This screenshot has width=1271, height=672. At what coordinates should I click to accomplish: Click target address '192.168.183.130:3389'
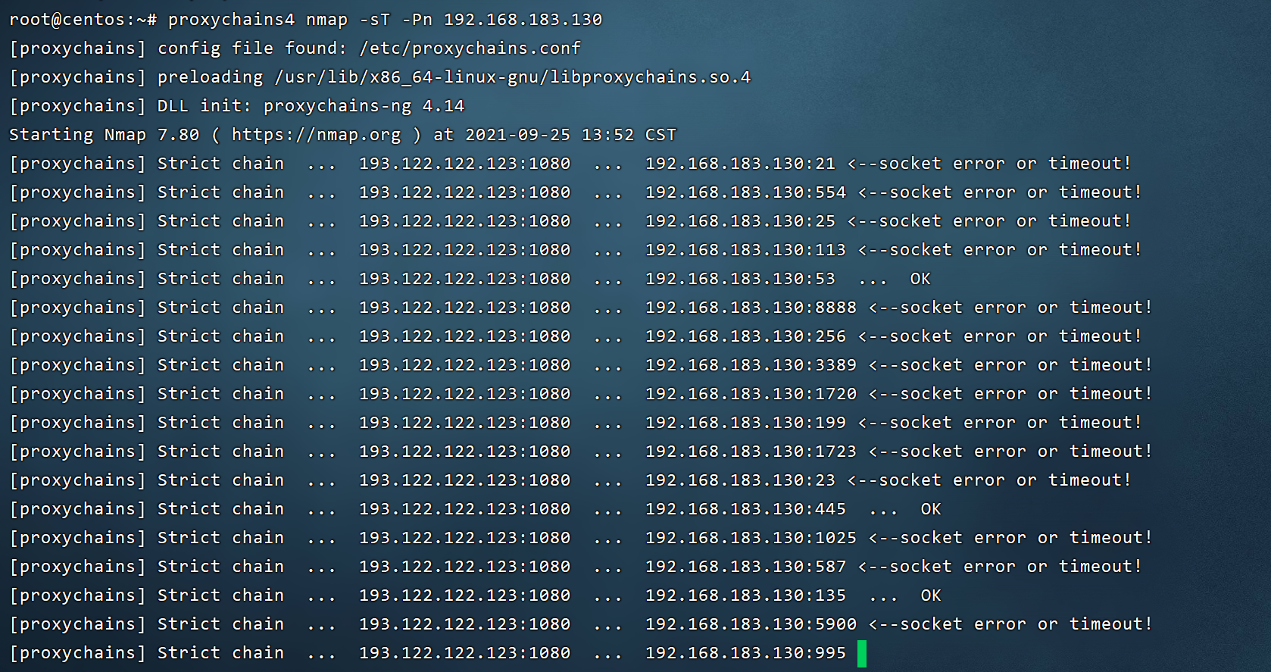tap(751, 365)
